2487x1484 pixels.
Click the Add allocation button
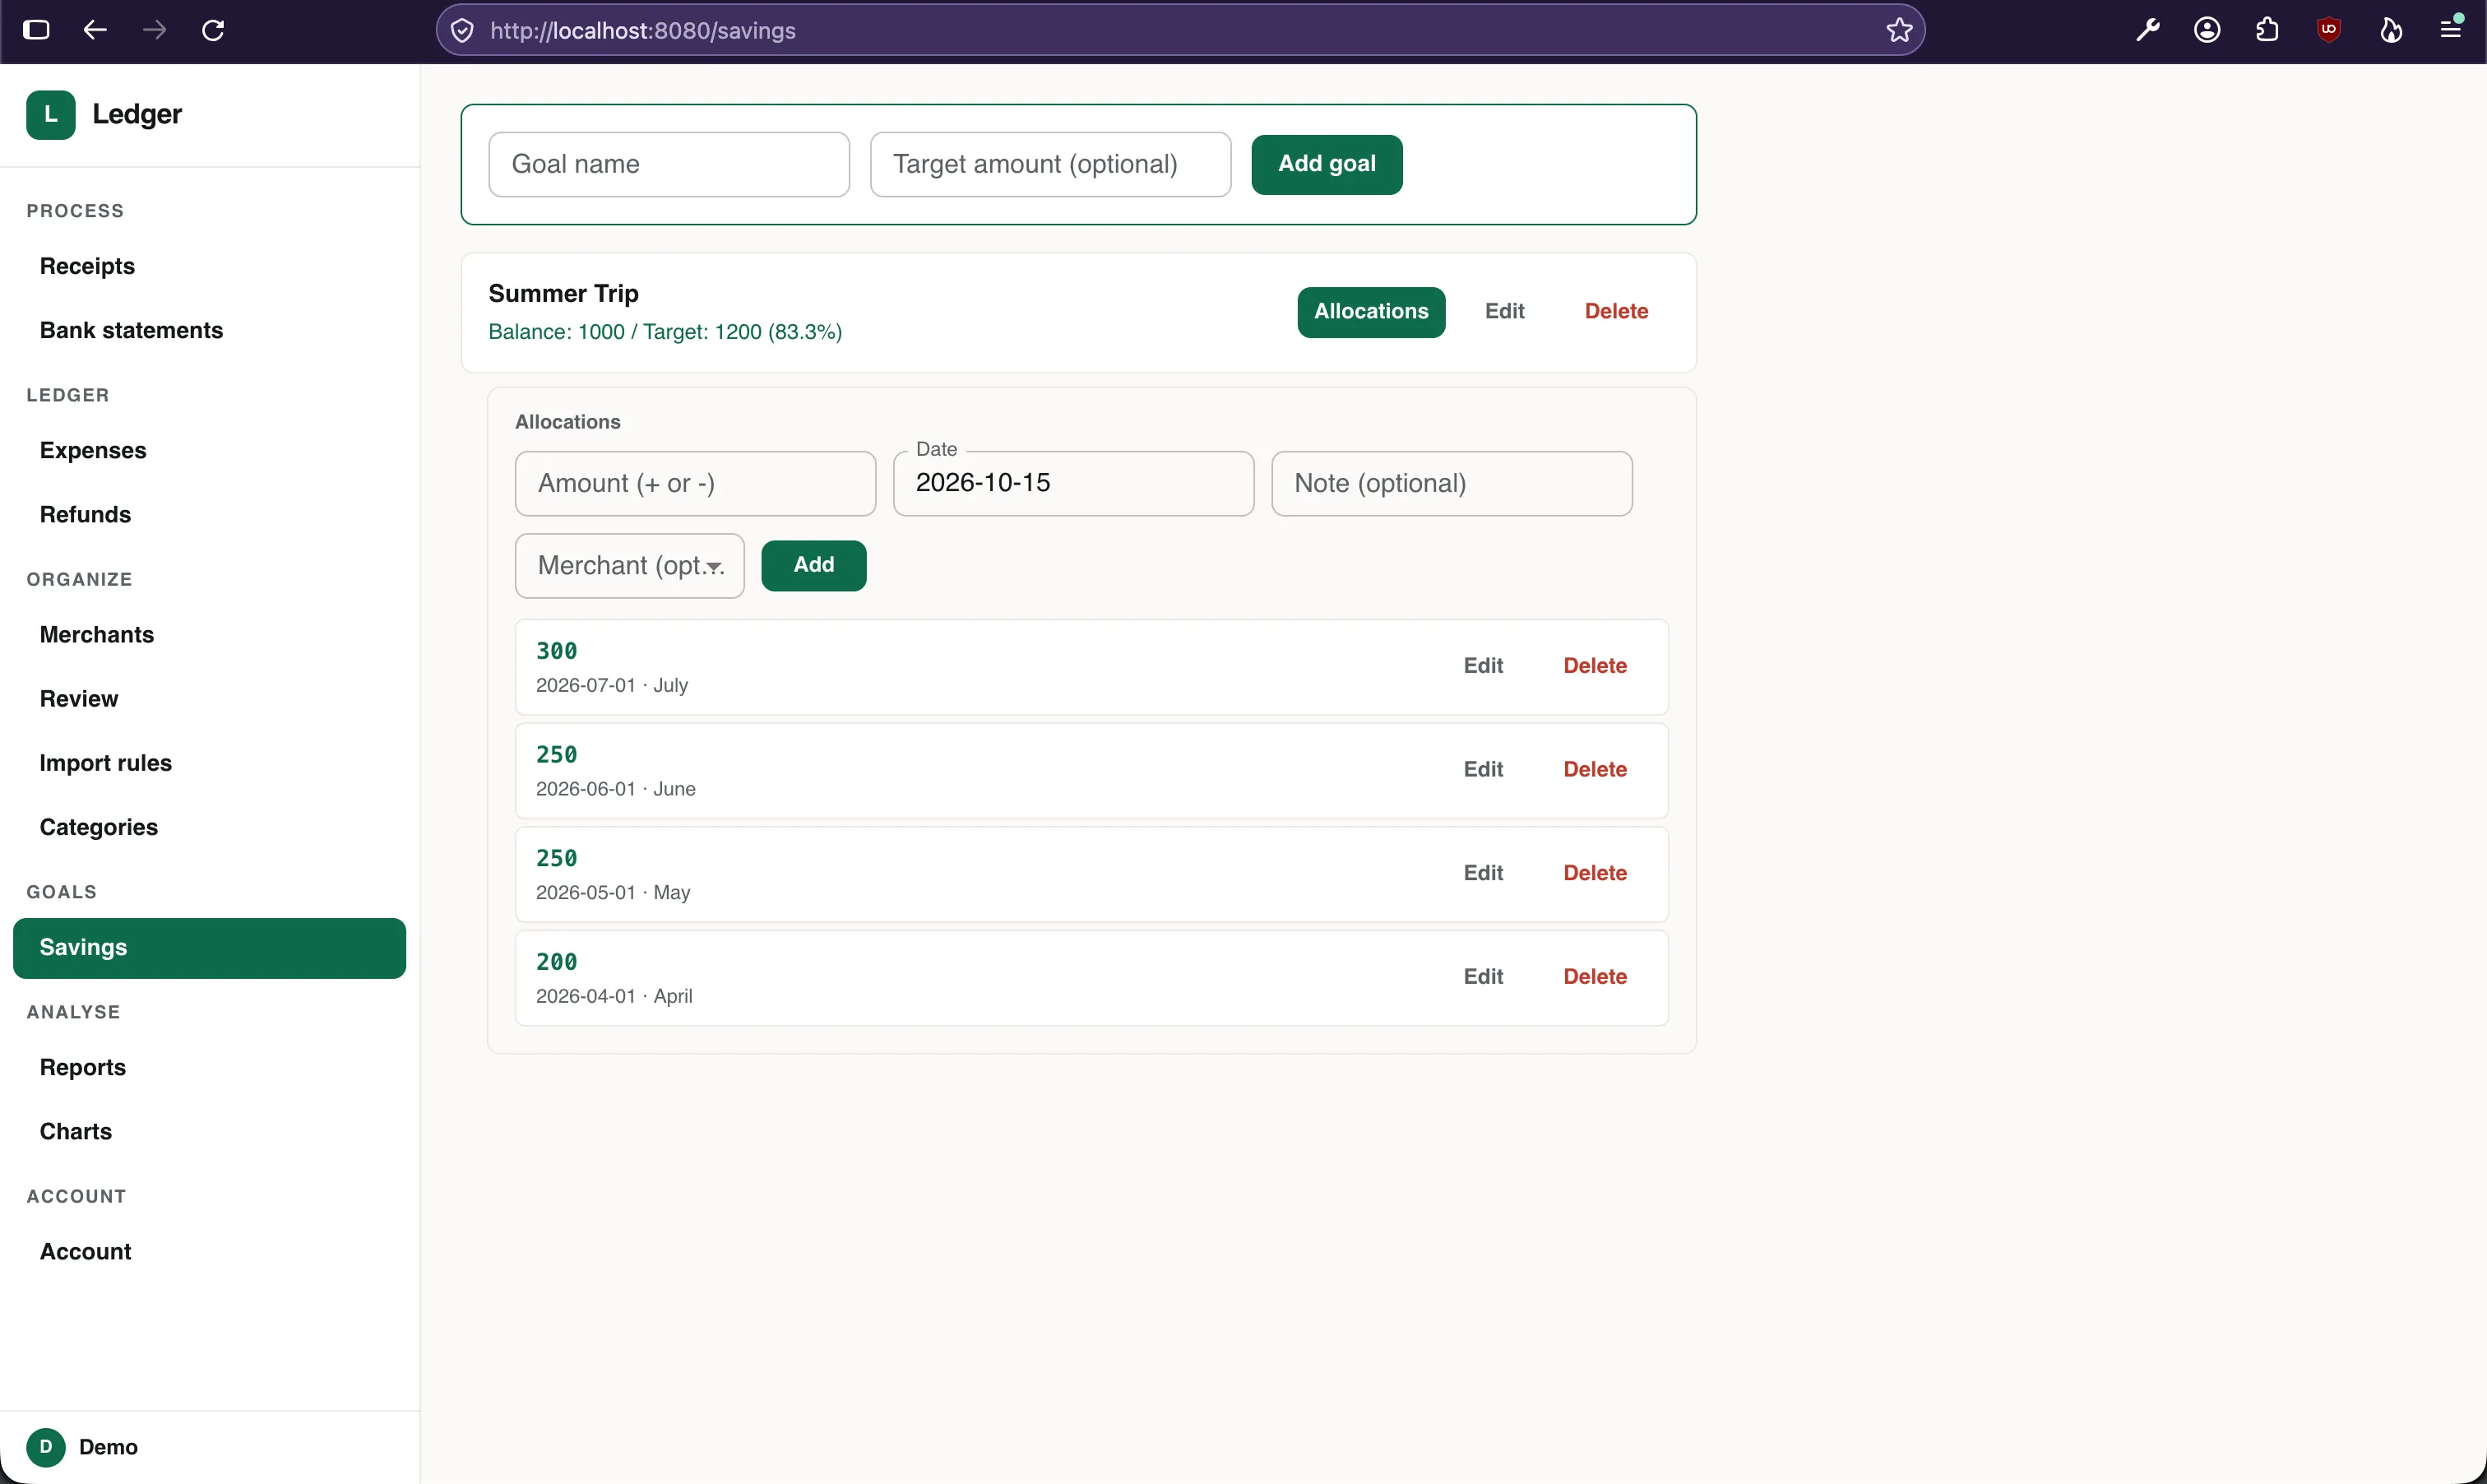(x=813, y=565)
